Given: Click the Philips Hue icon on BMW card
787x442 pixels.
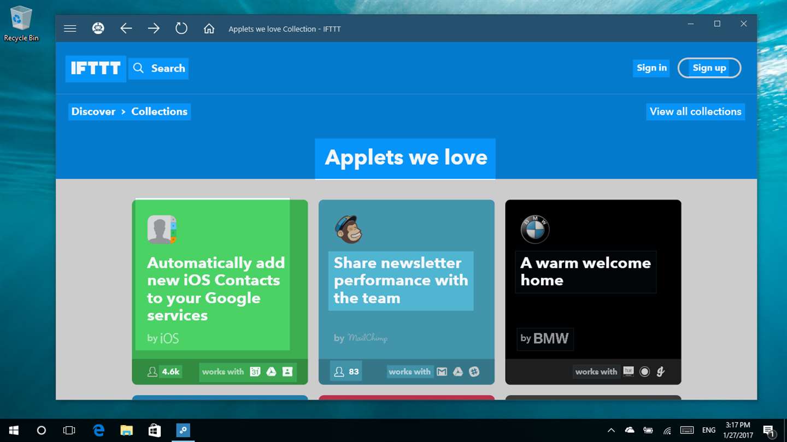Looking at the screenshot, I should point(629,372).
